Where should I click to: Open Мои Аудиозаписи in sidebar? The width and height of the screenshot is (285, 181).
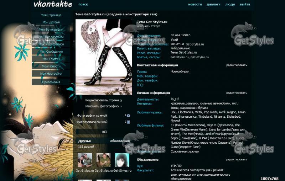[51, 44]
